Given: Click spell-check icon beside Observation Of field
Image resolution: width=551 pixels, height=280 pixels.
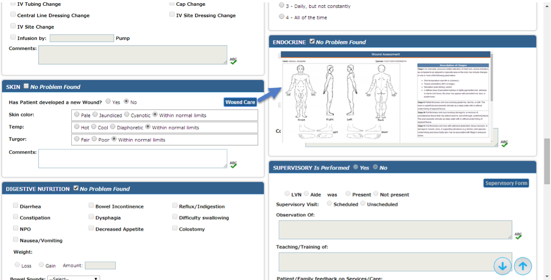Looking at the screenshot, I should (x=518, y=236).
